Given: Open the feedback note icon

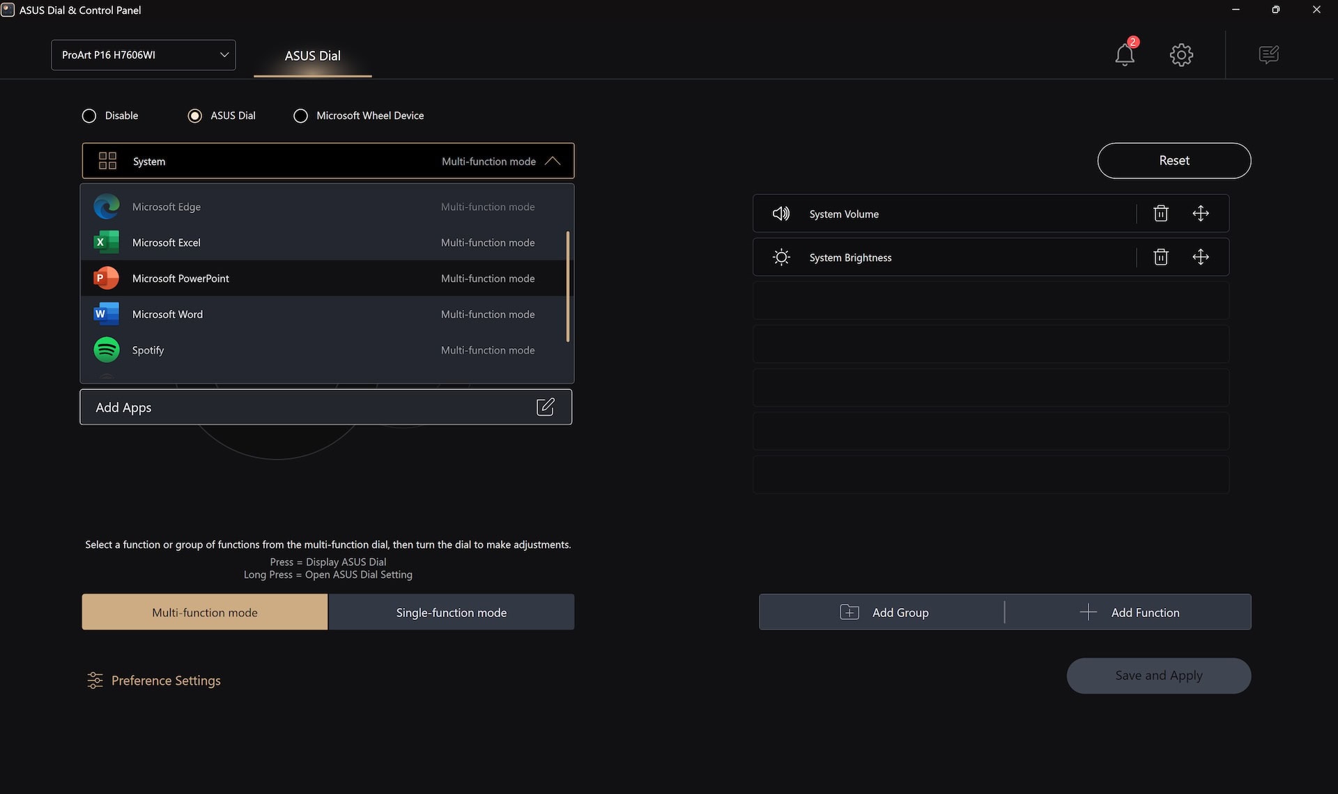Looking at the screenshot, I should (x=1268, y=54).
